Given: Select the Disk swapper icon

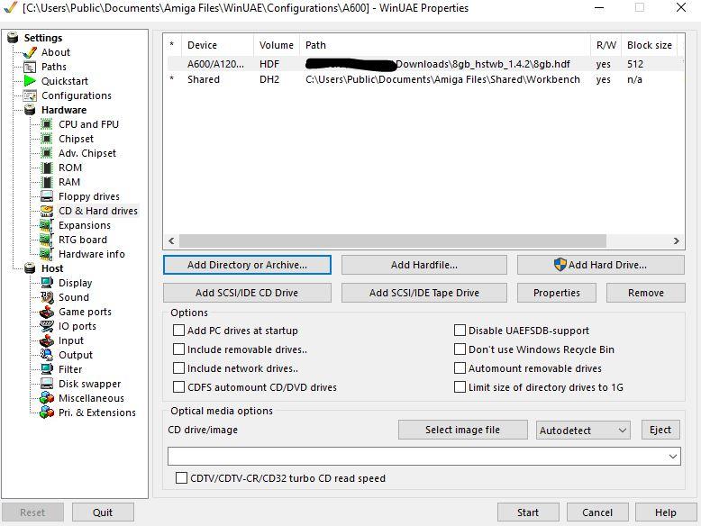Looking at the screenshot, I should click(x=47, y=384).
